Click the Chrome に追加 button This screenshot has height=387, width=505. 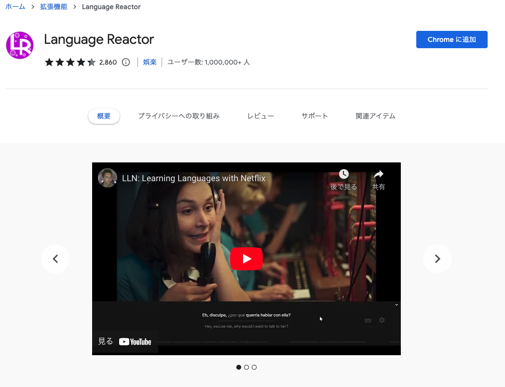pyautogui.click(x=451, y=40)
